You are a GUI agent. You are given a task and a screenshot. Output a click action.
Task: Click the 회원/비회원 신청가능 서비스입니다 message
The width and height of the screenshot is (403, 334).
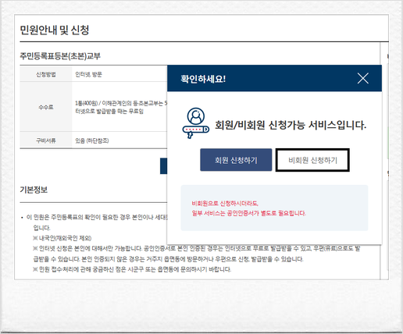coord(291,126)
